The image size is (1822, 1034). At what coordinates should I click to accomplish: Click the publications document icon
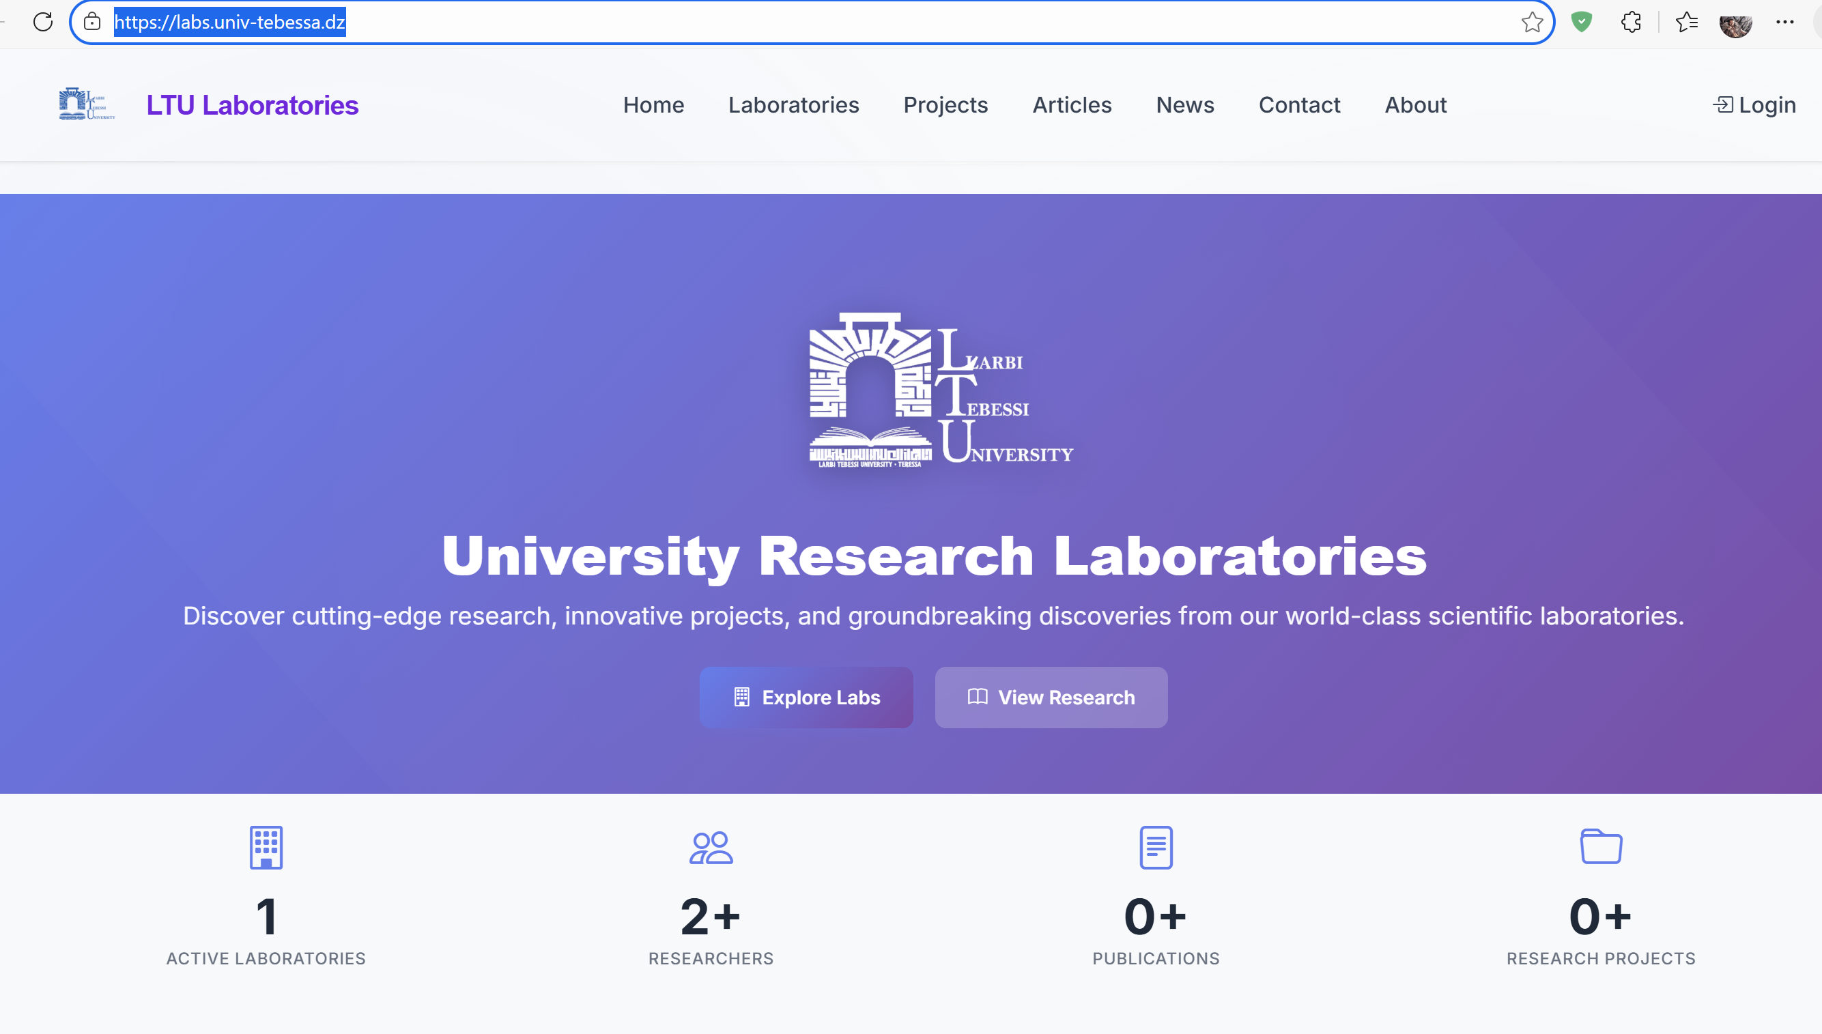[1155, 846]
